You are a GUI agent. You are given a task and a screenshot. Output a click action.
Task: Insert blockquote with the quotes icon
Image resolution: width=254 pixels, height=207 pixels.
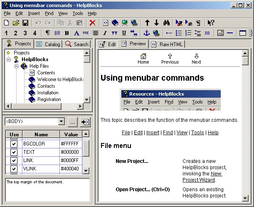tap(134, 33)
